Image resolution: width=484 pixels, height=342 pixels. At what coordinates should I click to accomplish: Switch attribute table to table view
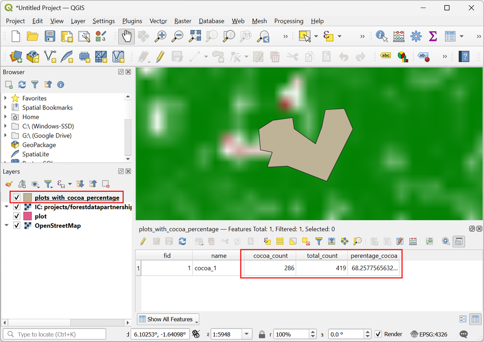tap(475, 319)
